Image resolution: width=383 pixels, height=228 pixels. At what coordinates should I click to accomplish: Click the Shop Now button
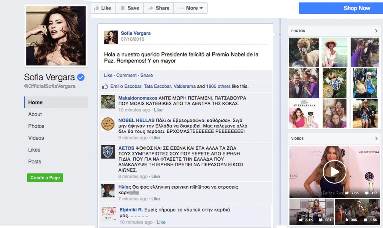(341, 8)
